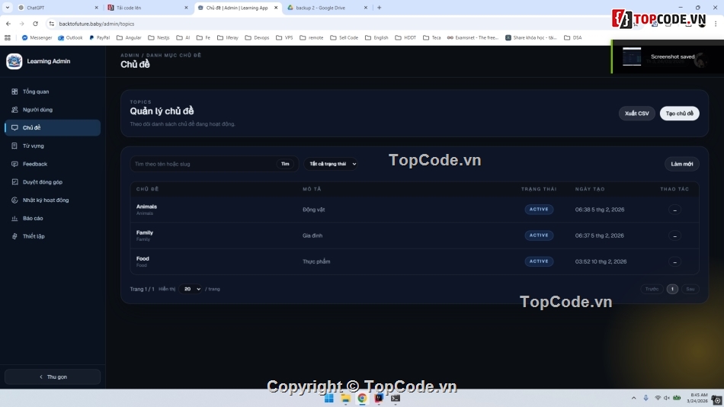Select the Người dùng users icon
This screenshot has width=724, height=407.
(x=14, y=110)
